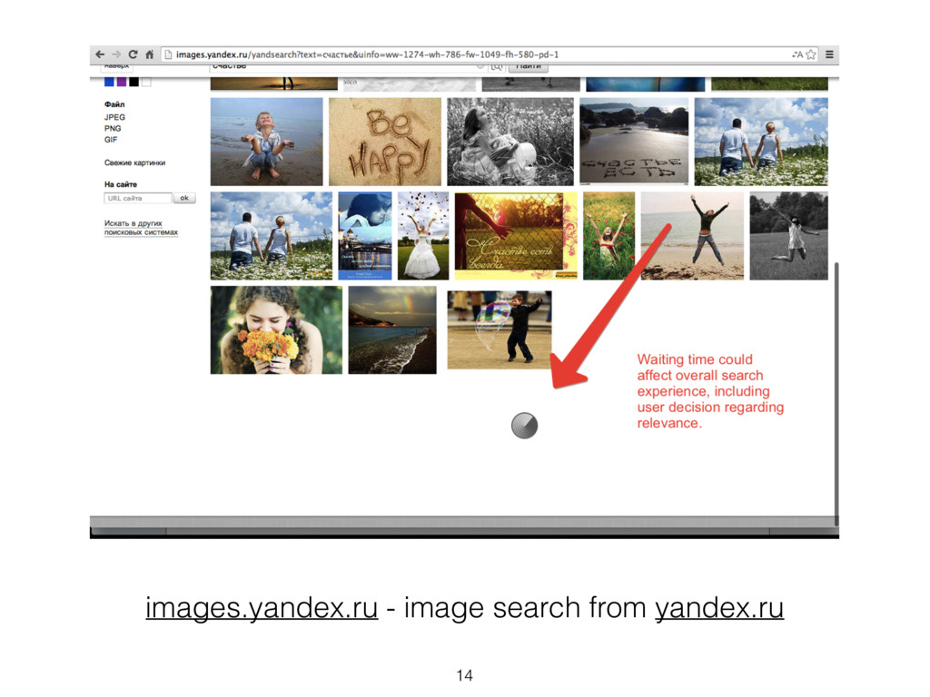
Task: Filter by blue color swatch
Action: tap(109, 82)
